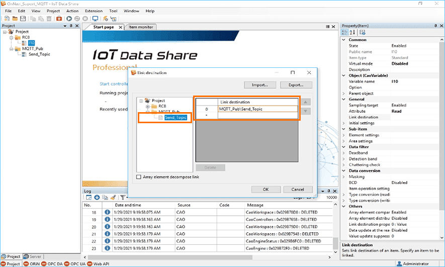Open the File menu
The width and height of the screenshot is (445, 267).
coord(9,11)
